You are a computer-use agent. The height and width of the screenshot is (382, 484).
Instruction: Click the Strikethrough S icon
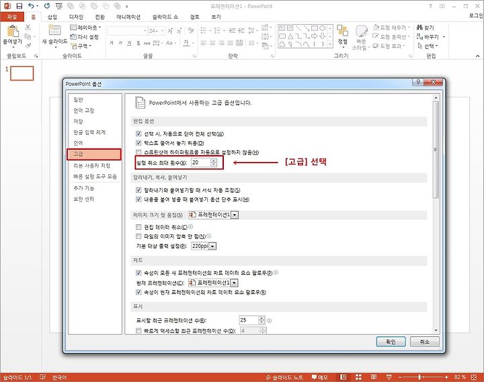[x=138, y=43]
